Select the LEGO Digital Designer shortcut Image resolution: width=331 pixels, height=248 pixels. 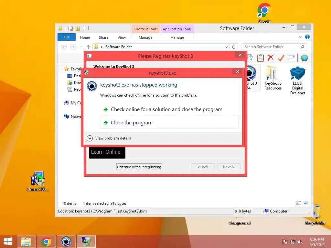tap(298, 80)
